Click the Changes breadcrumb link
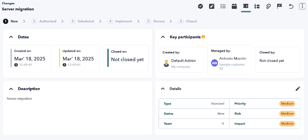The height and width of the screenshot is (140, 308). (8, 3)
